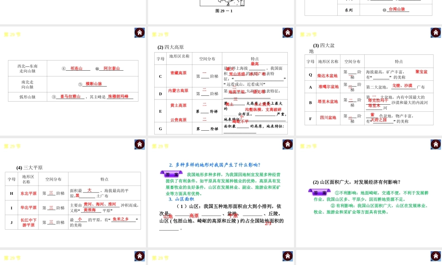This screenshot has height=265, width=442.
Task: Click letter Q cell in basin table
Action: 310,75
